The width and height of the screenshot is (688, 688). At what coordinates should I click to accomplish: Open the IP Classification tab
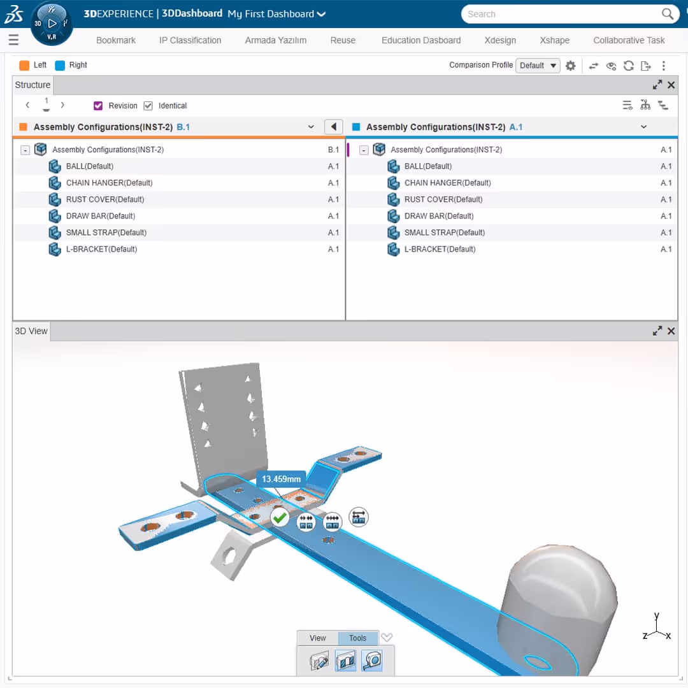point(190,40)
